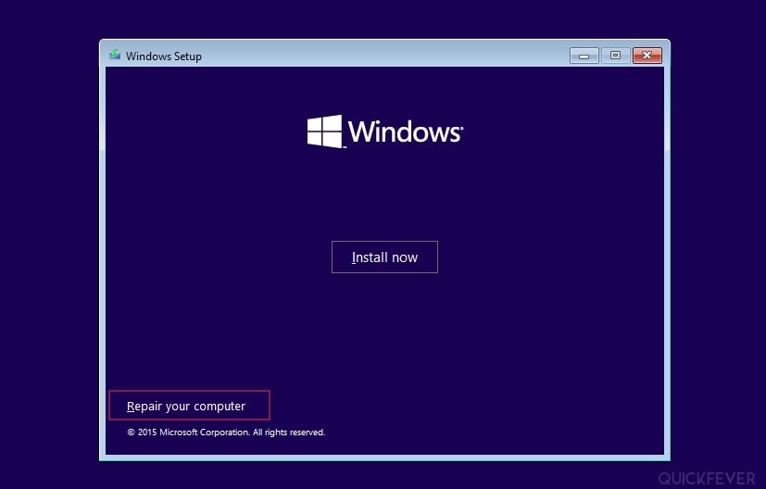Open Repair your computer link
Image resolution: width=766 pixels, height=489 pixels.
tap(186, 406)
